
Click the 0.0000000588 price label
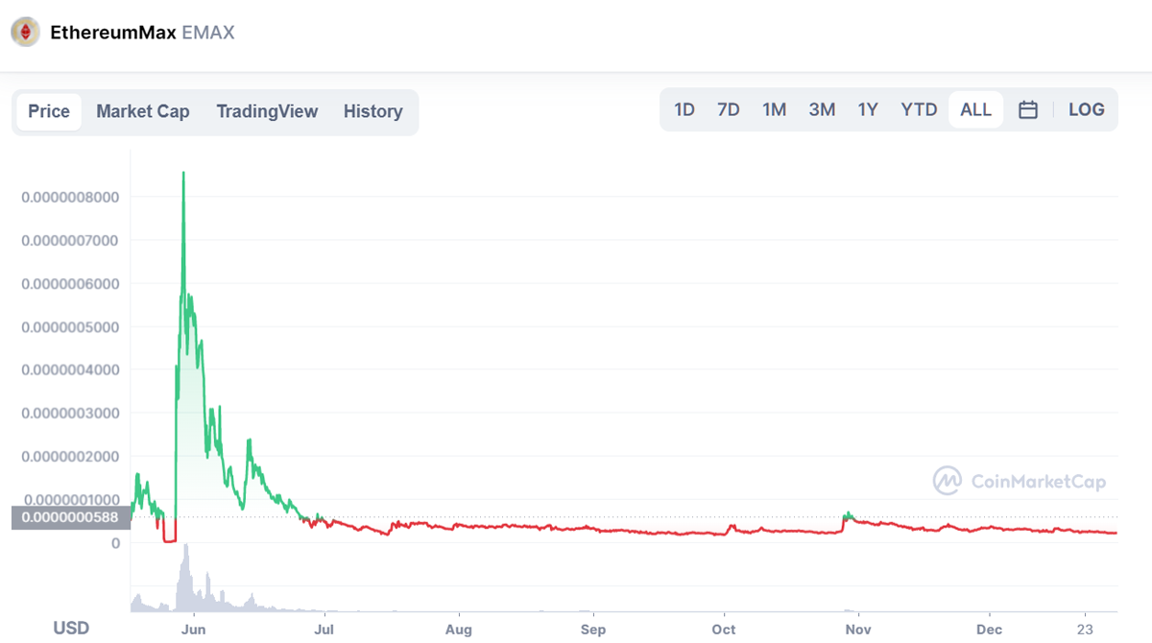click(71, 518)
